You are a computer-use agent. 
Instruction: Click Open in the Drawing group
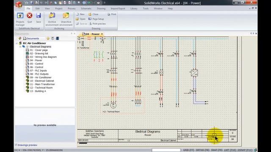[80, 19]
